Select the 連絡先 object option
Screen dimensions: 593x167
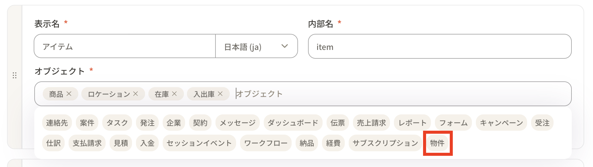(x=57, y=123)
